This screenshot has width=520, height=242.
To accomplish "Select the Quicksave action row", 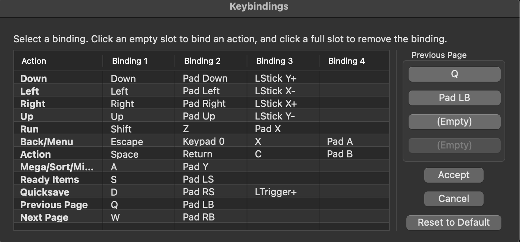I will 201,192.
